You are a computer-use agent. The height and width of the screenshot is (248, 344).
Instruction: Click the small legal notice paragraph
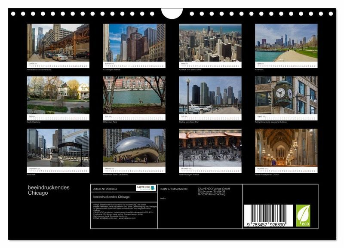pos(125,211)
